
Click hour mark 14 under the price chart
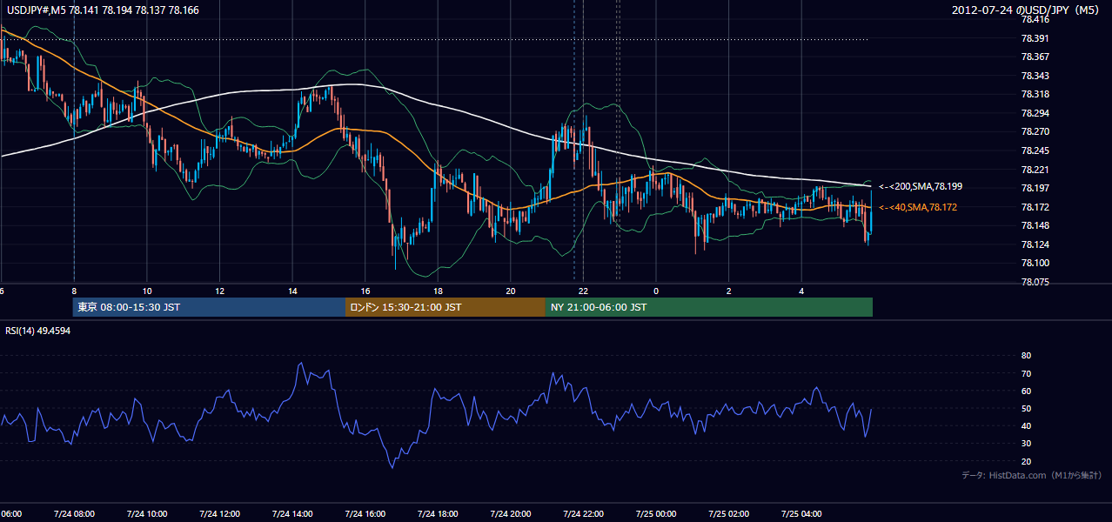pos(292,291)
